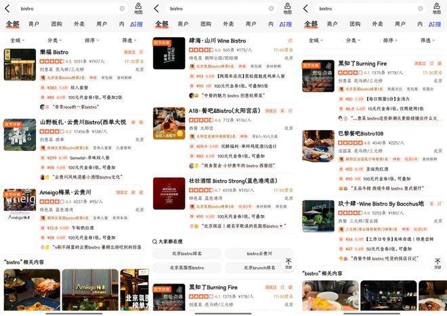447x316 pixels.
Task: Open 巴黎餐吧Bistro108 listing title
Action: click(360, 133)
